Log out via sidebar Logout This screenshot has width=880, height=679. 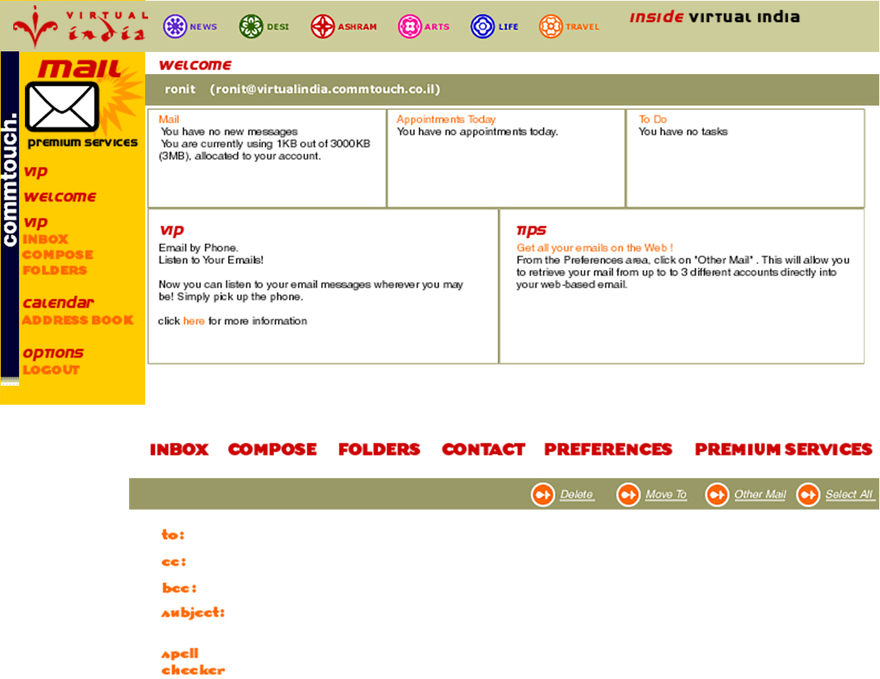point(51,370)
